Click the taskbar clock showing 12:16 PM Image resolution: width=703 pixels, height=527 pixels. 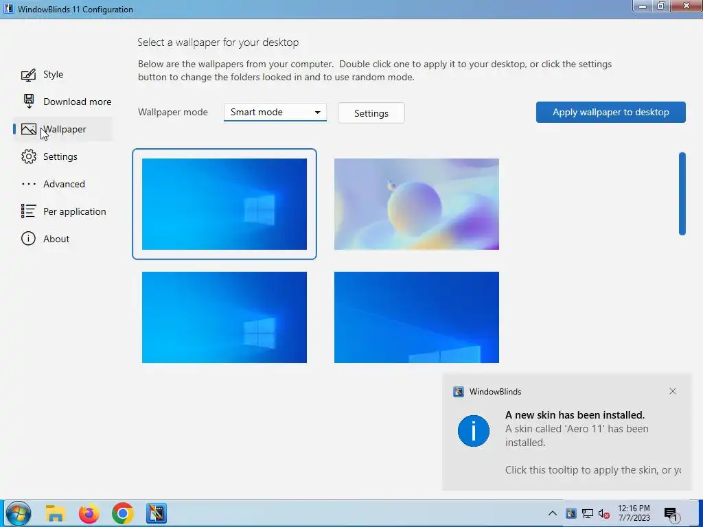634,513
